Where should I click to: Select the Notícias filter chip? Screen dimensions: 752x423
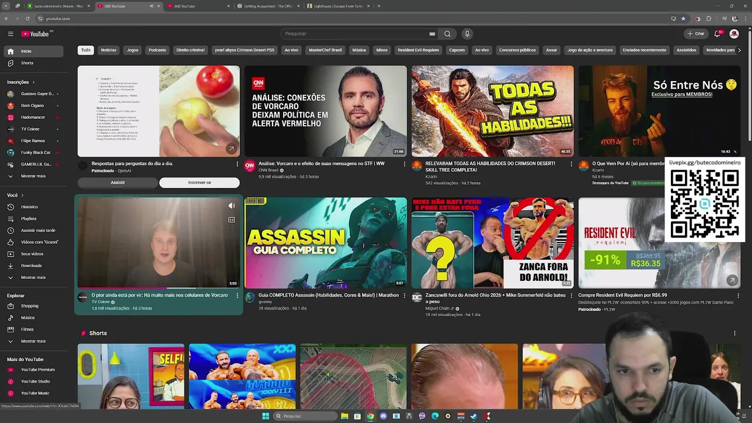click(x=109, y=50)
